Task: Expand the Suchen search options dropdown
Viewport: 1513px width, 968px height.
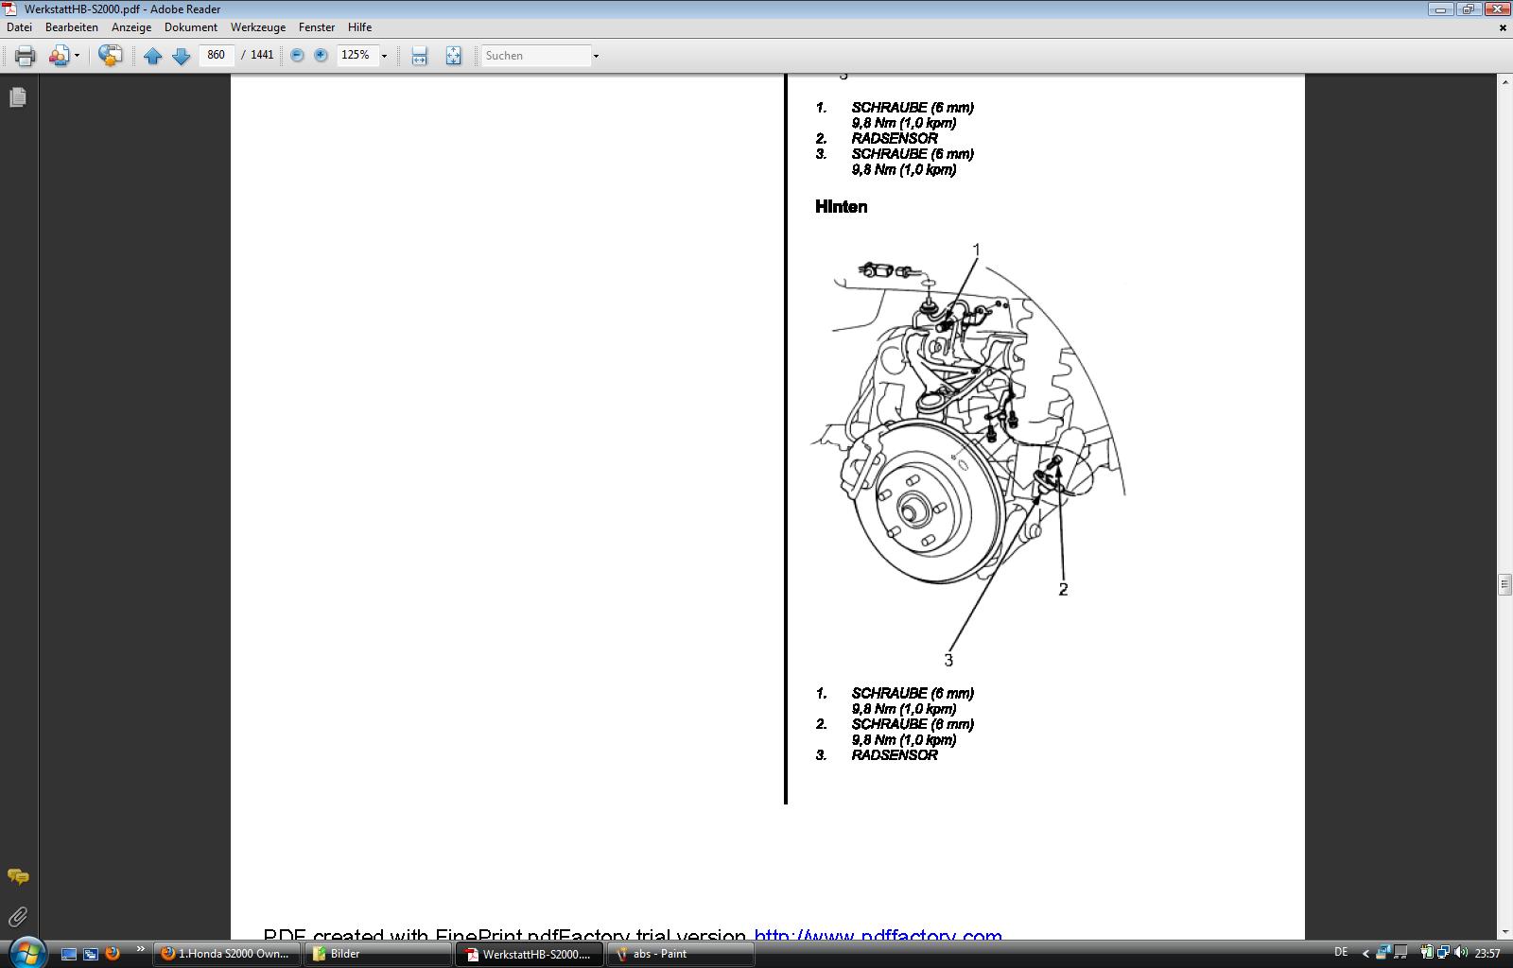Action: [596, 56]
